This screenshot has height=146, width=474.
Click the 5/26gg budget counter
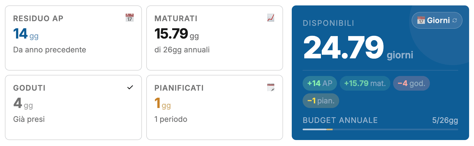tap(445, 120)
